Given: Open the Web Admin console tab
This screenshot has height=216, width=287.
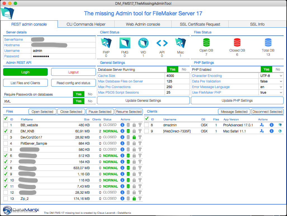Looking at the screenshot, I should [x=143, y=24].
